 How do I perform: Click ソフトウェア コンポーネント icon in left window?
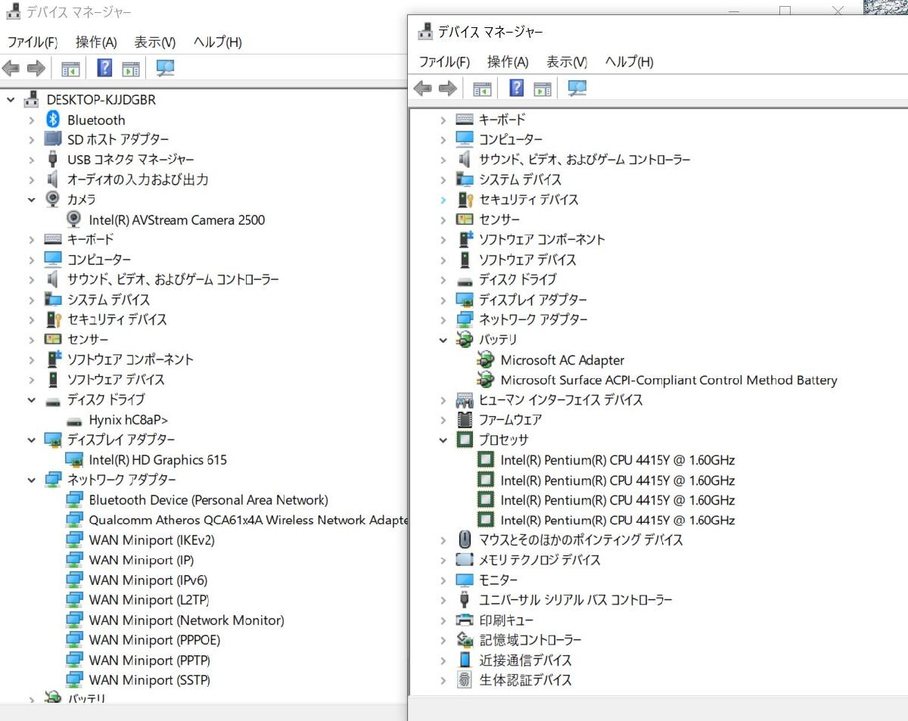(x=53, y=359)
